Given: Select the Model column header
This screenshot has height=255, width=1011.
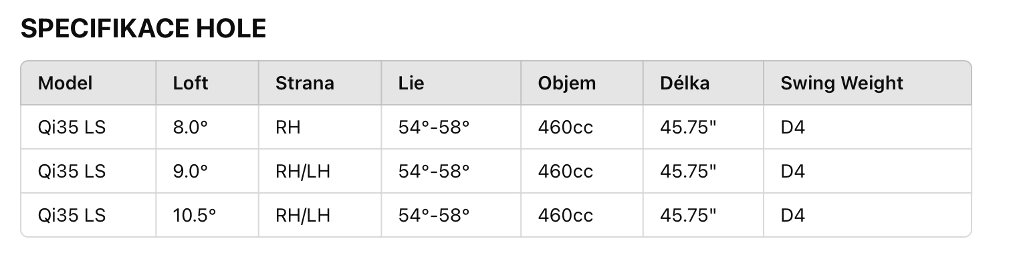Looking at the screenshot, I should 65,83.
